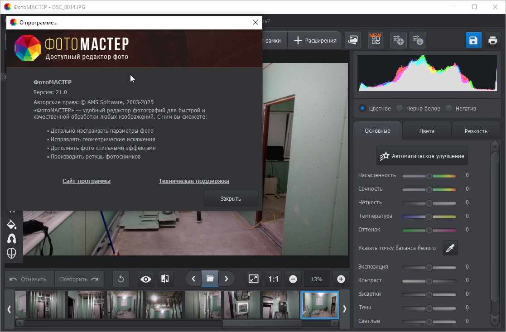Image resolution: width=506 pixels, height=332 pixels.
Task: Click the add preset sliders icon
Action: [x=398, y=40]
